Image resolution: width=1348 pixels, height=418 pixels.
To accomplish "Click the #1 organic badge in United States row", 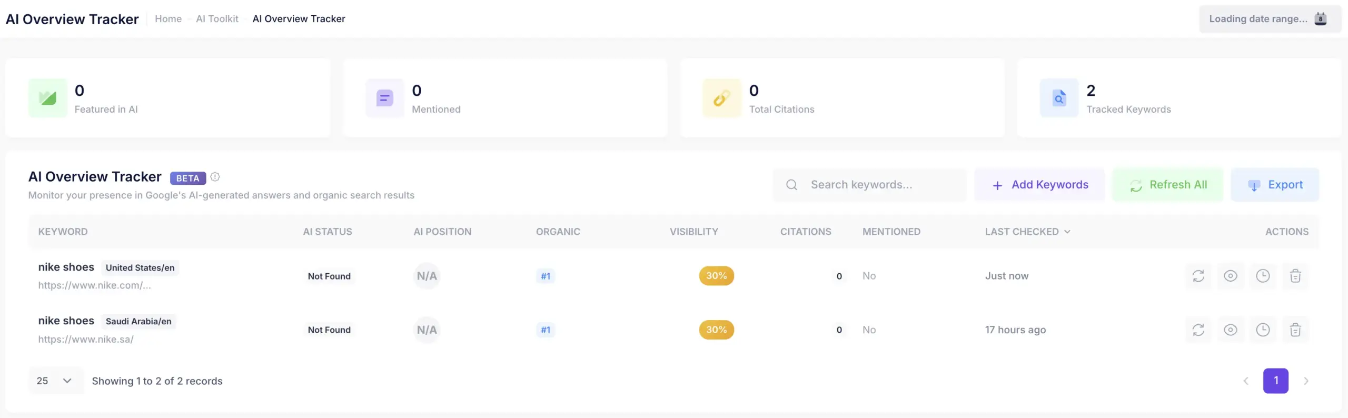I will [546, 276].
